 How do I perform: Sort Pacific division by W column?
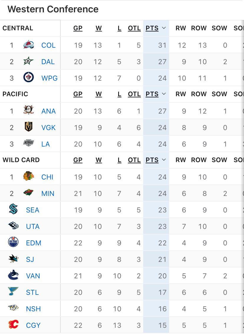point(98,94)
